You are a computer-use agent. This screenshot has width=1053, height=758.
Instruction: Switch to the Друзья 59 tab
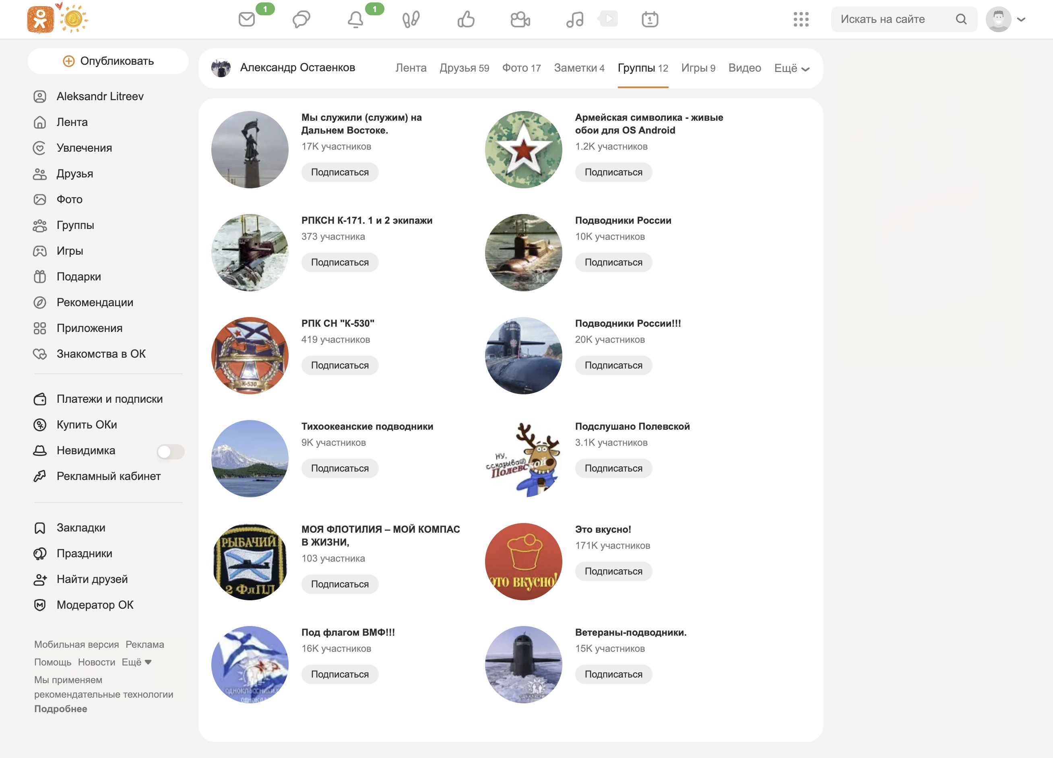pos(464,68)
